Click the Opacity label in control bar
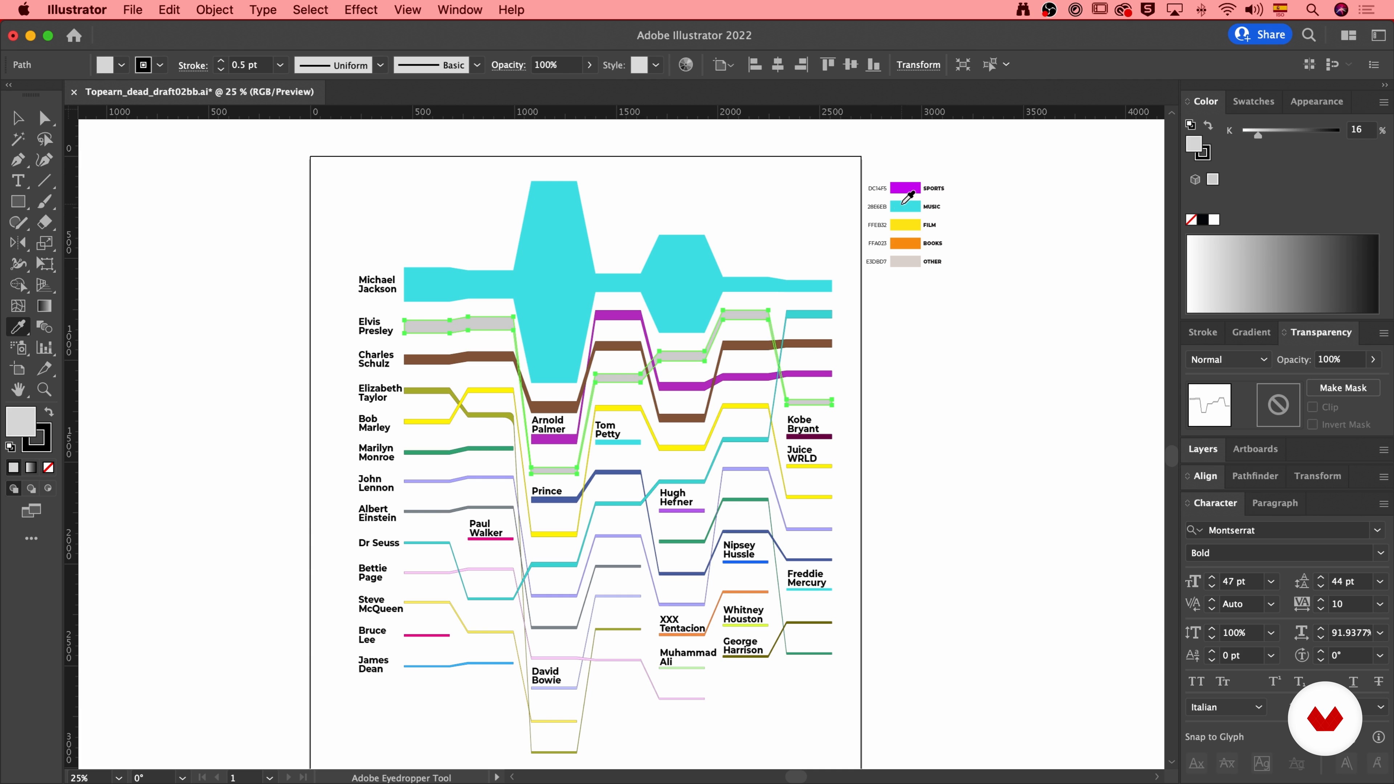The image size is (1394, 784). pos(508,65)
